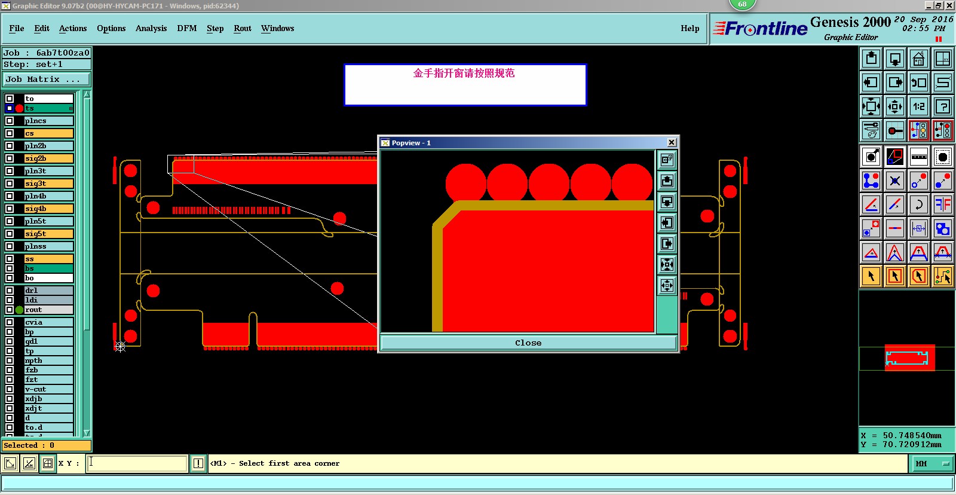956x495 pixels.
Task: Select the single-arrow select tool
Action: [871, 276]
